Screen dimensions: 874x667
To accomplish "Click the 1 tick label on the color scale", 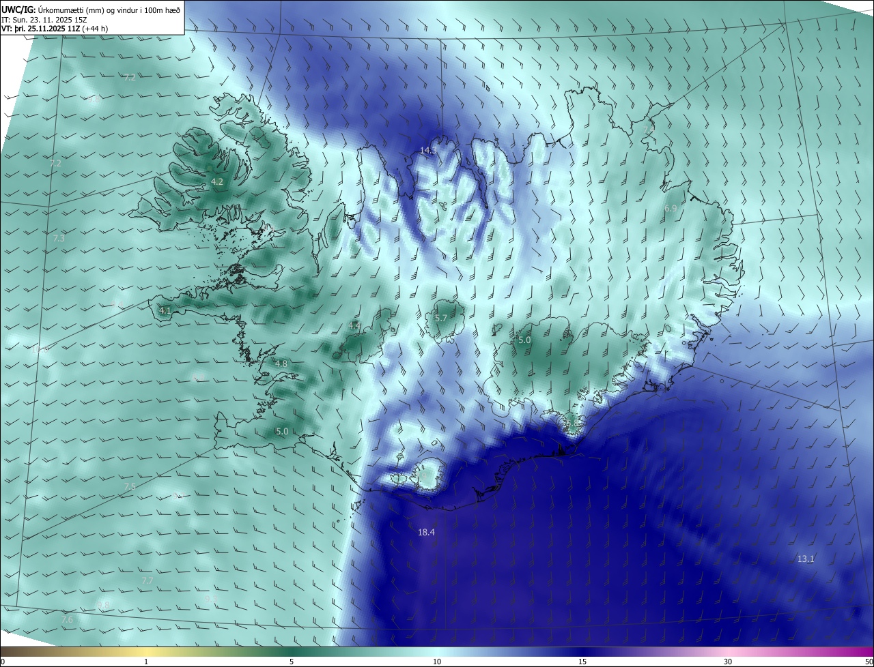I will (146, 662).
